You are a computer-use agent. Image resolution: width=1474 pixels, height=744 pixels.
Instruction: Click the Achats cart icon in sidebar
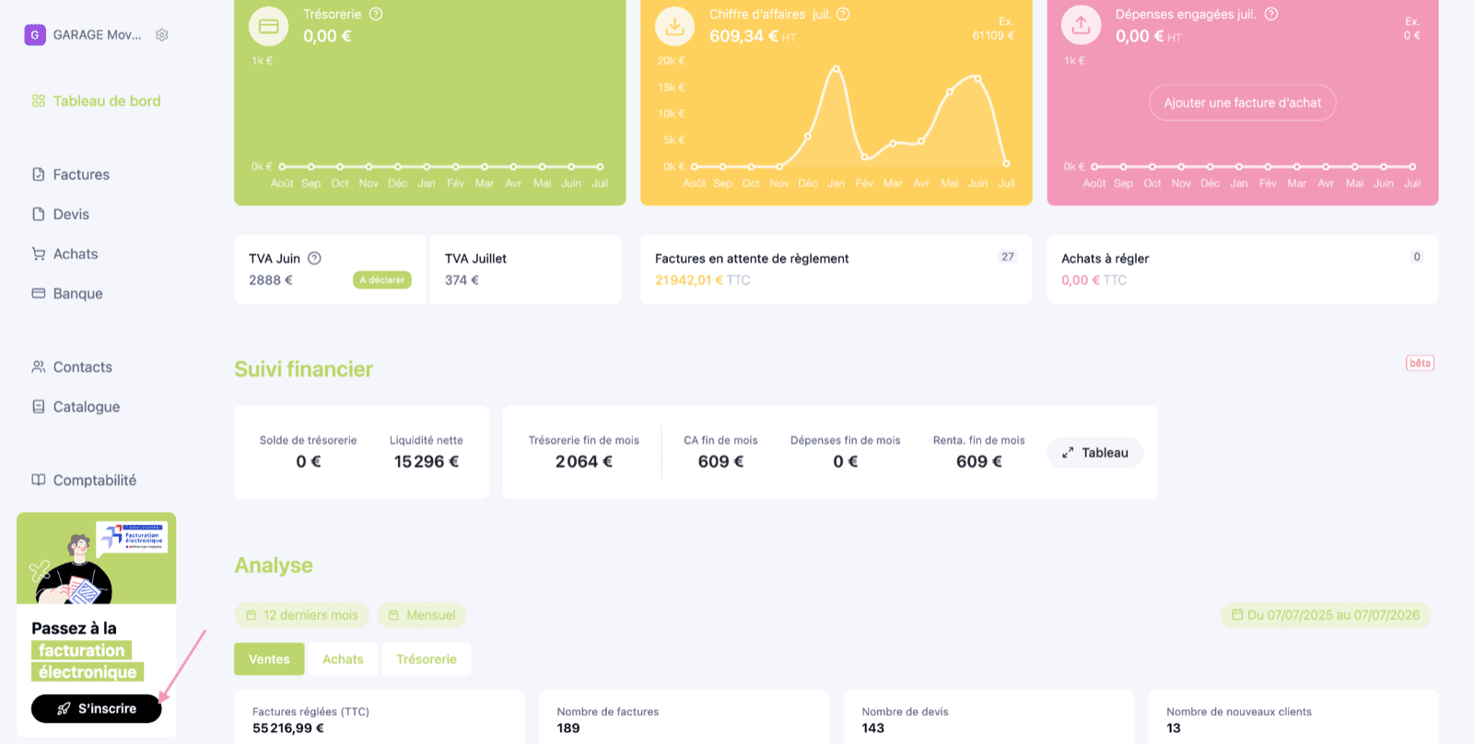pyautogui.click(x=39, y=253)
